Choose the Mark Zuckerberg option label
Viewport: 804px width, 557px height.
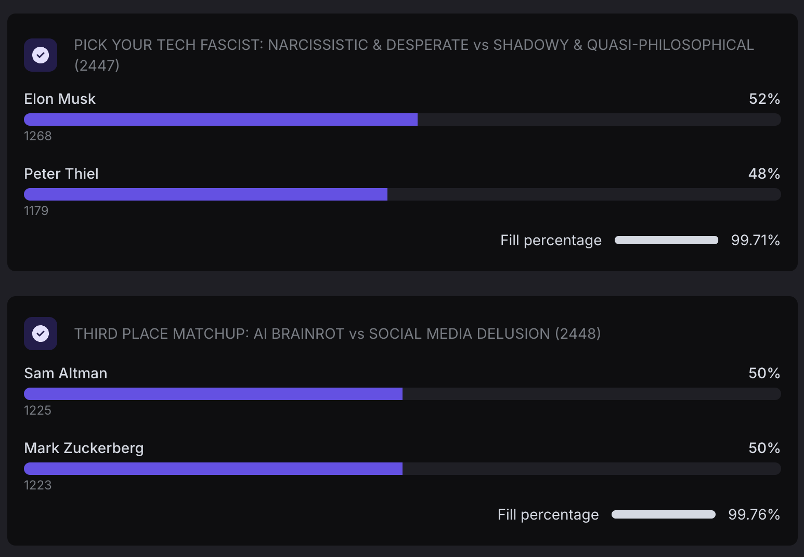point(84,448)
